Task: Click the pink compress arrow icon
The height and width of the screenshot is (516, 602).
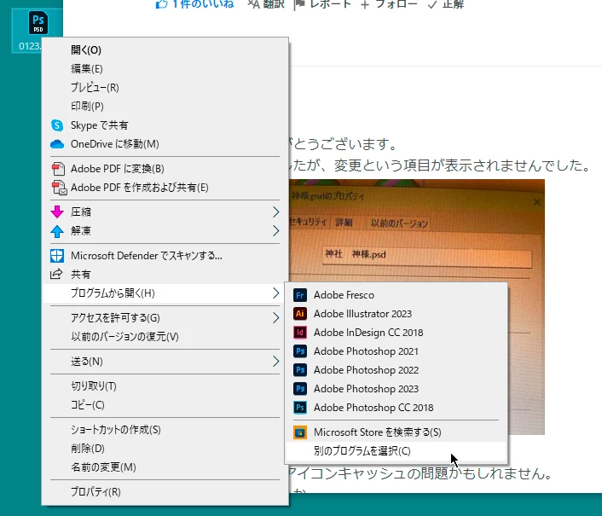Action: click(57, 212)
